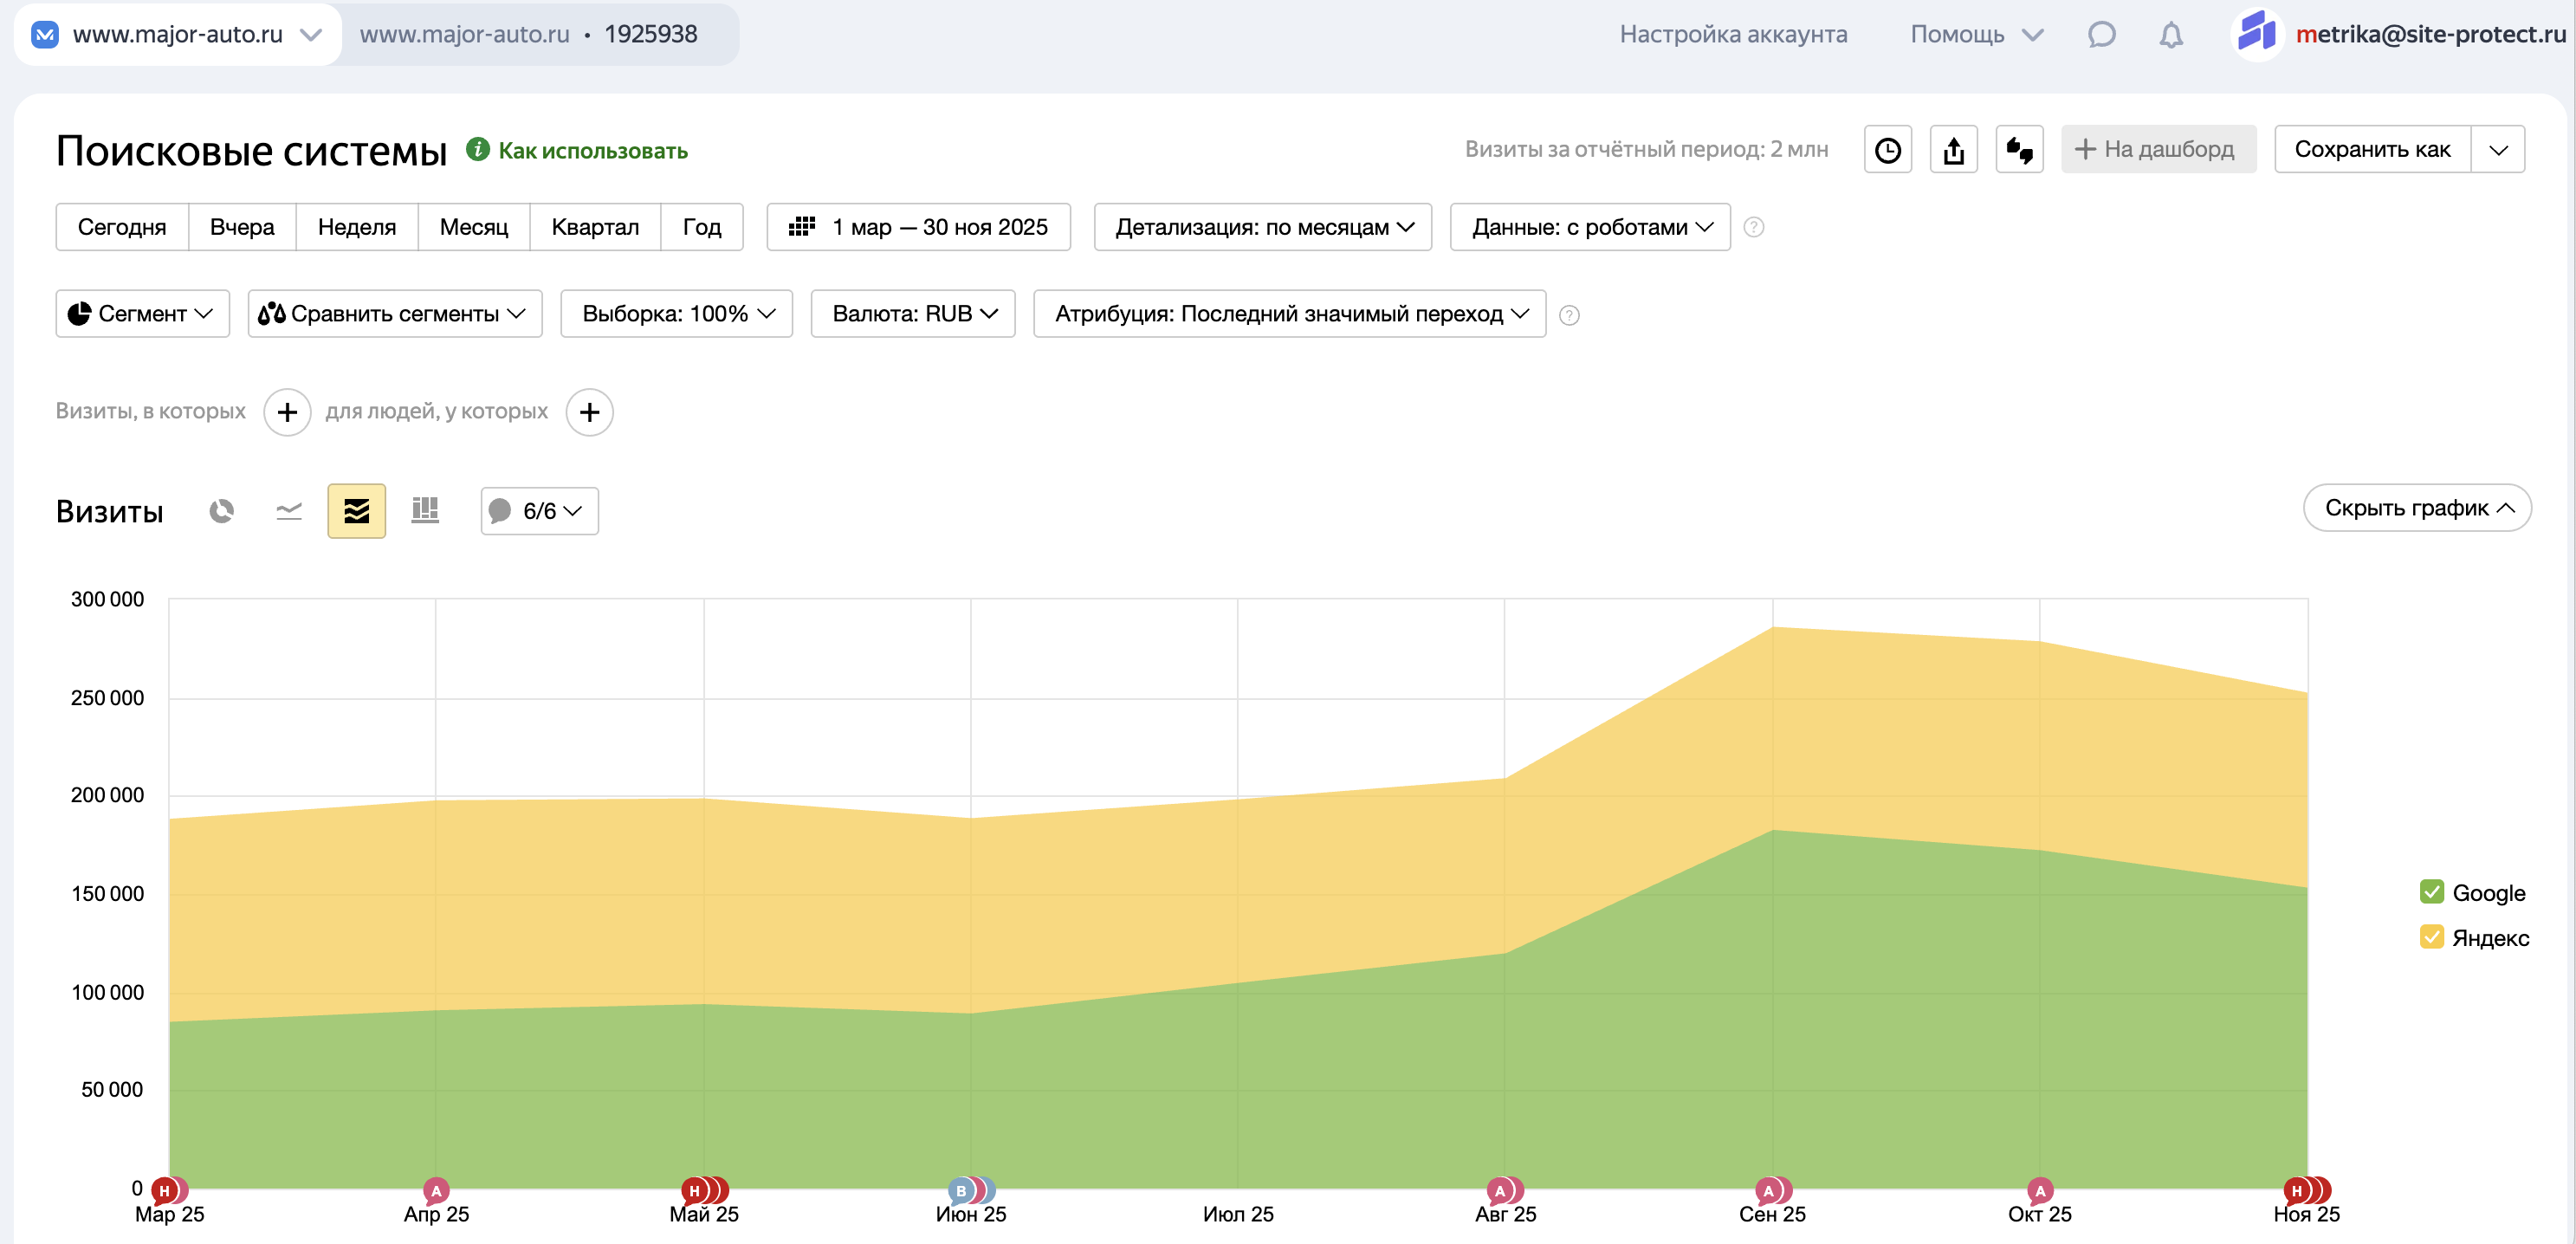Click the export report icon

(1954, 150)
